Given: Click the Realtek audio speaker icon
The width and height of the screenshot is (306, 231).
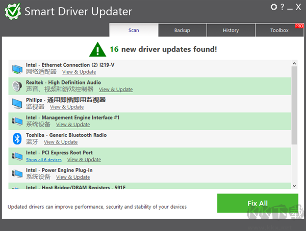Looking at the screenshot, I should coord(17,85).
